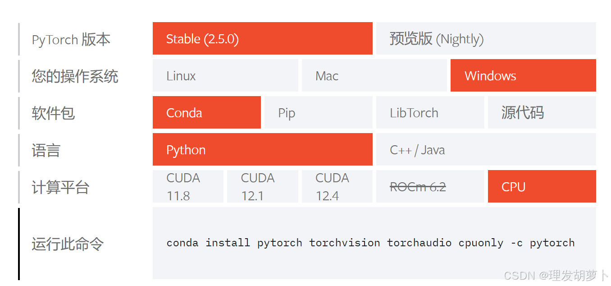Click the conda install command text

[x=371, y=243]
